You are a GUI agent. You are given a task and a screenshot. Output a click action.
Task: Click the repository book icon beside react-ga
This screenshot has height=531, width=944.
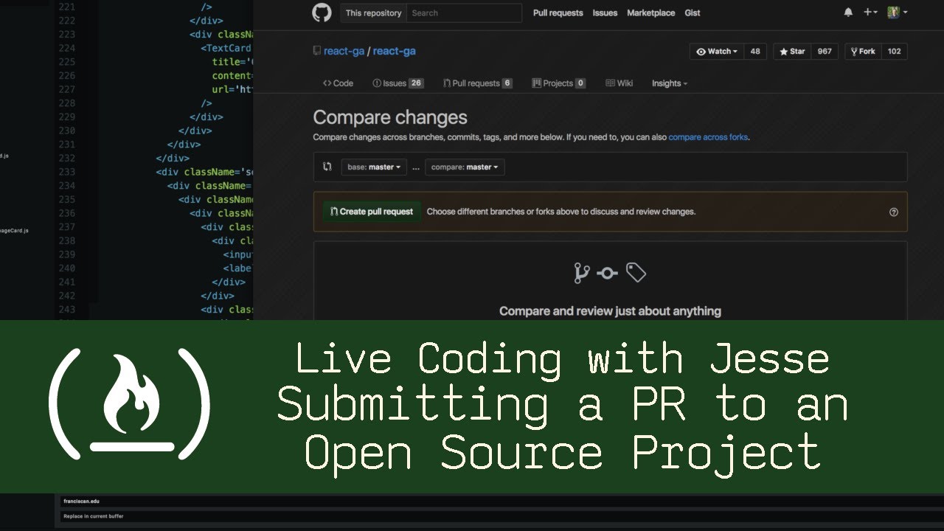click(x=317, y=52)
